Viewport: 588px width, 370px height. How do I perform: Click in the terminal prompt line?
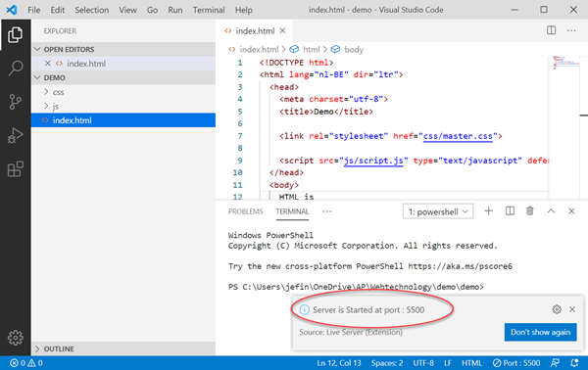(x=356, y=287)
